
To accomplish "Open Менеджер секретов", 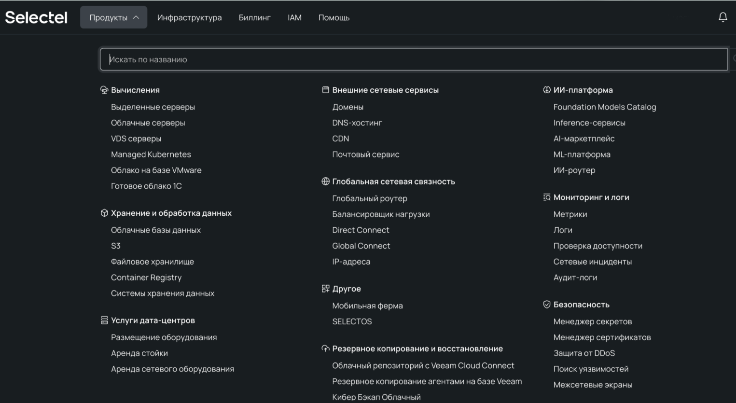I will click(593, 321).
